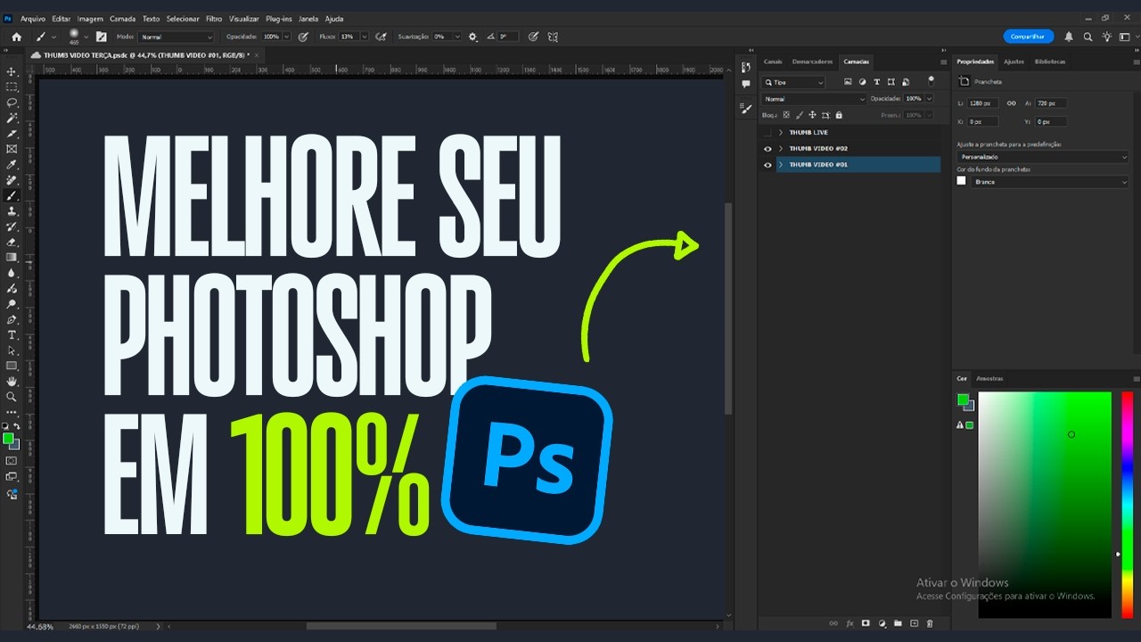Select the Eyedropper tool
1141x642 pixels.
click(x=12, y=165)
